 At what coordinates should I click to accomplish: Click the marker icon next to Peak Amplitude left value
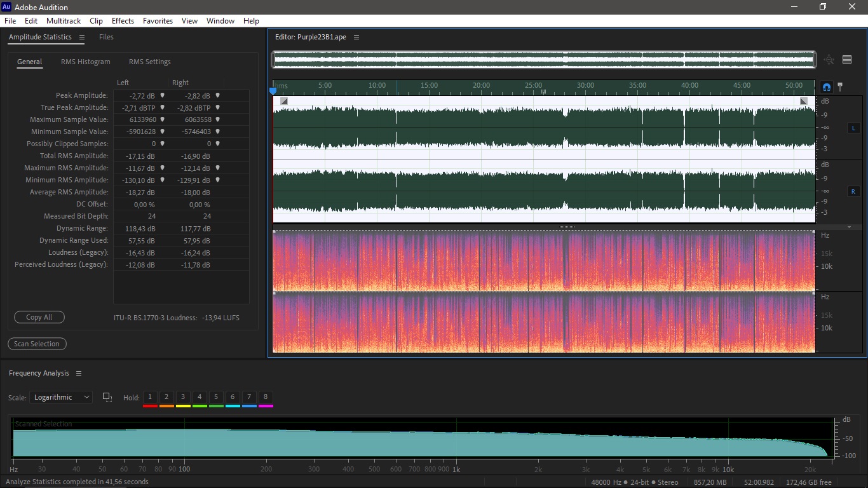[x=162, y=95]
